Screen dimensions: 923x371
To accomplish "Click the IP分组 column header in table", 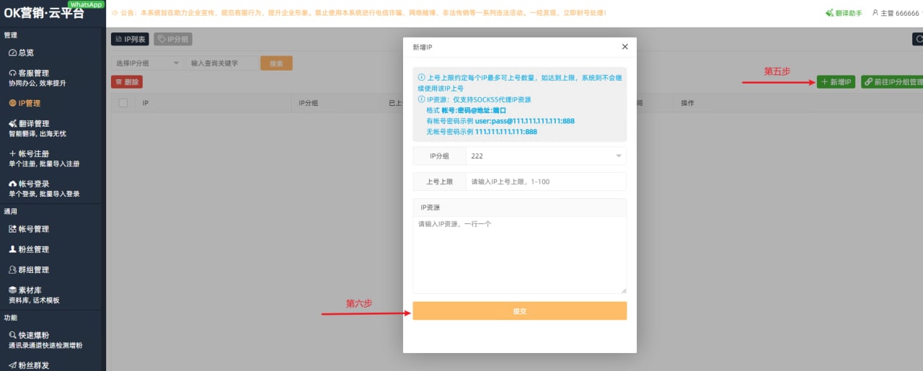I will (x=309, y=103).
